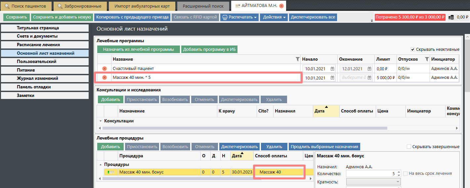Enable Скрывать завершенные checkbox
This screenshot has width=470, height=188.
coord(409,147)
